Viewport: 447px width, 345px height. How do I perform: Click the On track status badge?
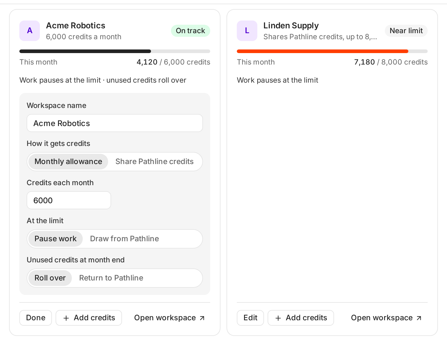tap(191, 31)
